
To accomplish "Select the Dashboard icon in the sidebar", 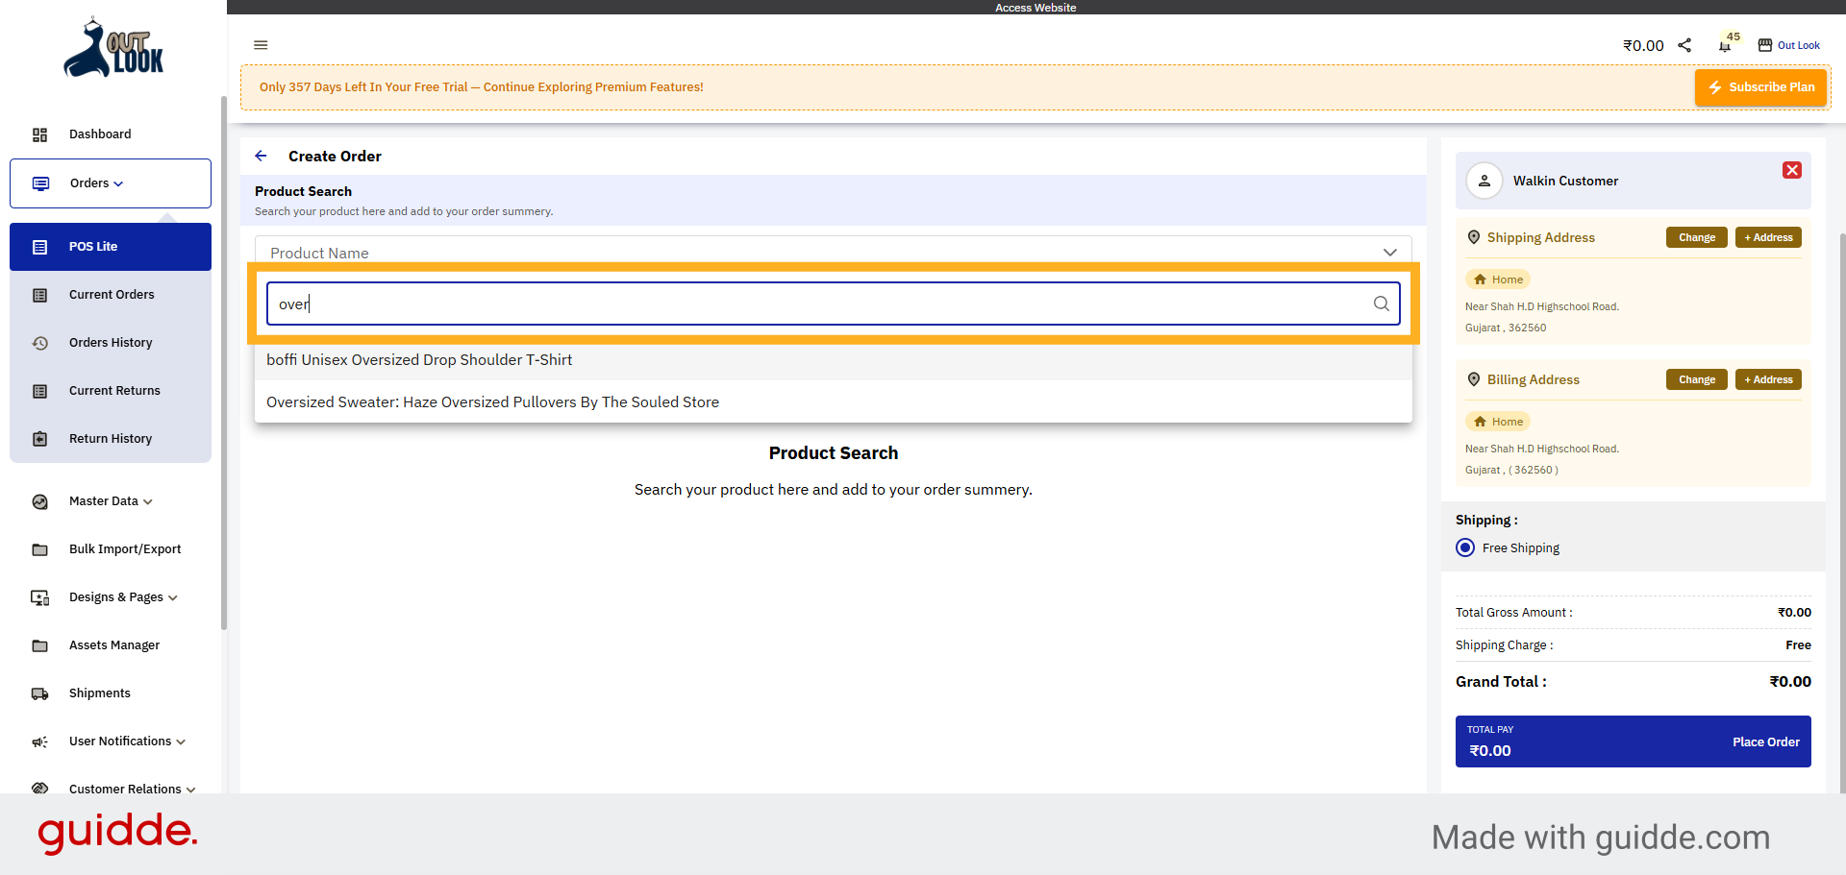I will coord(40,134).
